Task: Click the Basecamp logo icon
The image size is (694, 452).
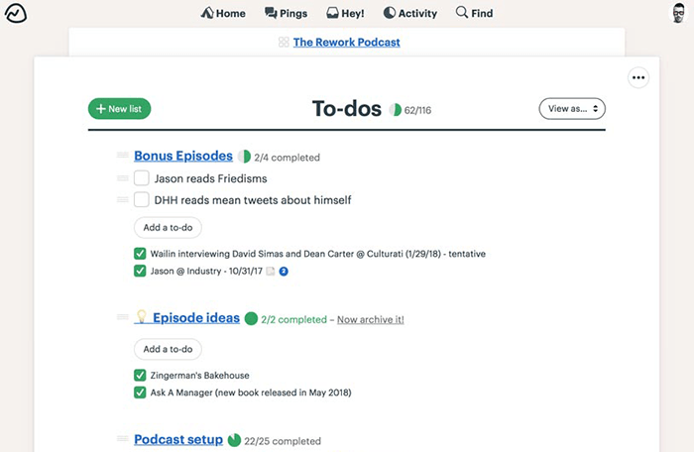Action: [16, 14]
